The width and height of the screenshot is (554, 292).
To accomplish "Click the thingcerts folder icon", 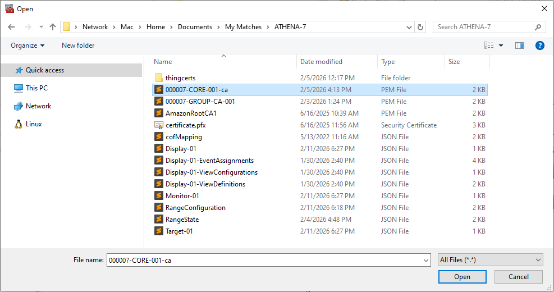I will click(x=159, y=77).
